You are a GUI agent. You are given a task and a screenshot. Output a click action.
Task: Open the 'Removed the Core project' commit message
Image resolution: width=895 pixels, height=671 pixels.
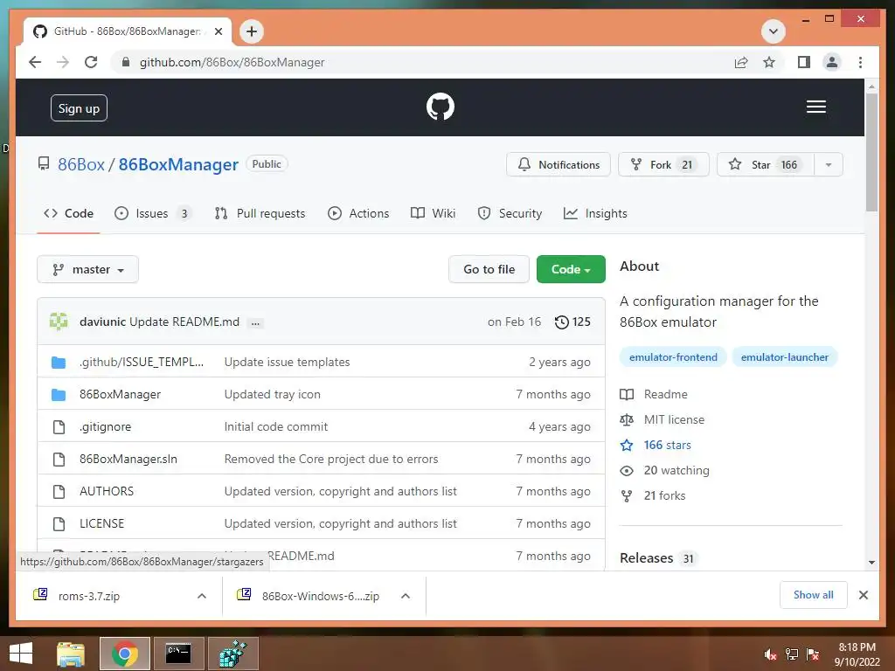[x=331, y=460]
